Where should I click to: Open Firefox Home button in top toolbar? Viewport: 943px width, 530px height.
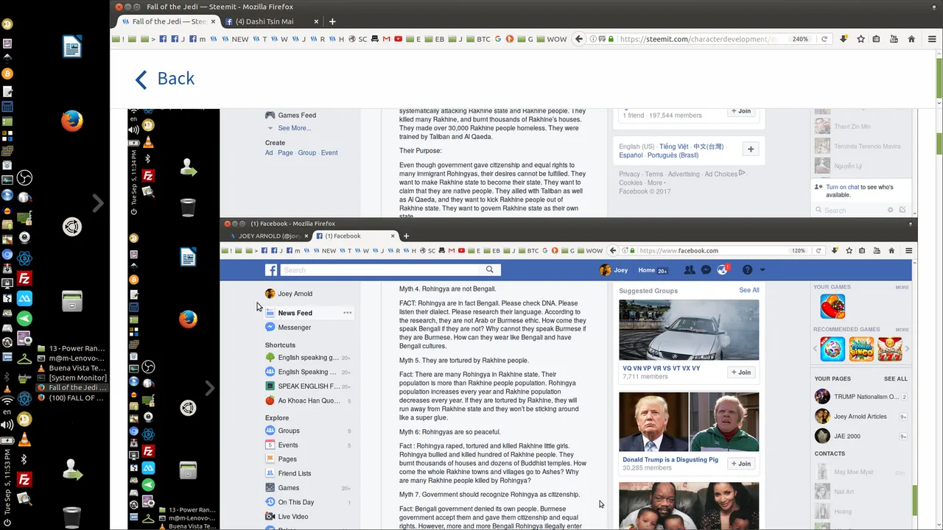(911, 39)
